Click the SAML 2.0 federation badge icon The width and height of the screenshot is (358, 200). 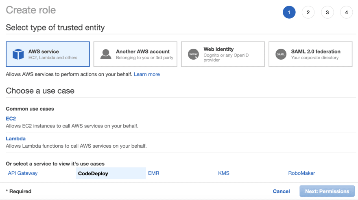281,54
